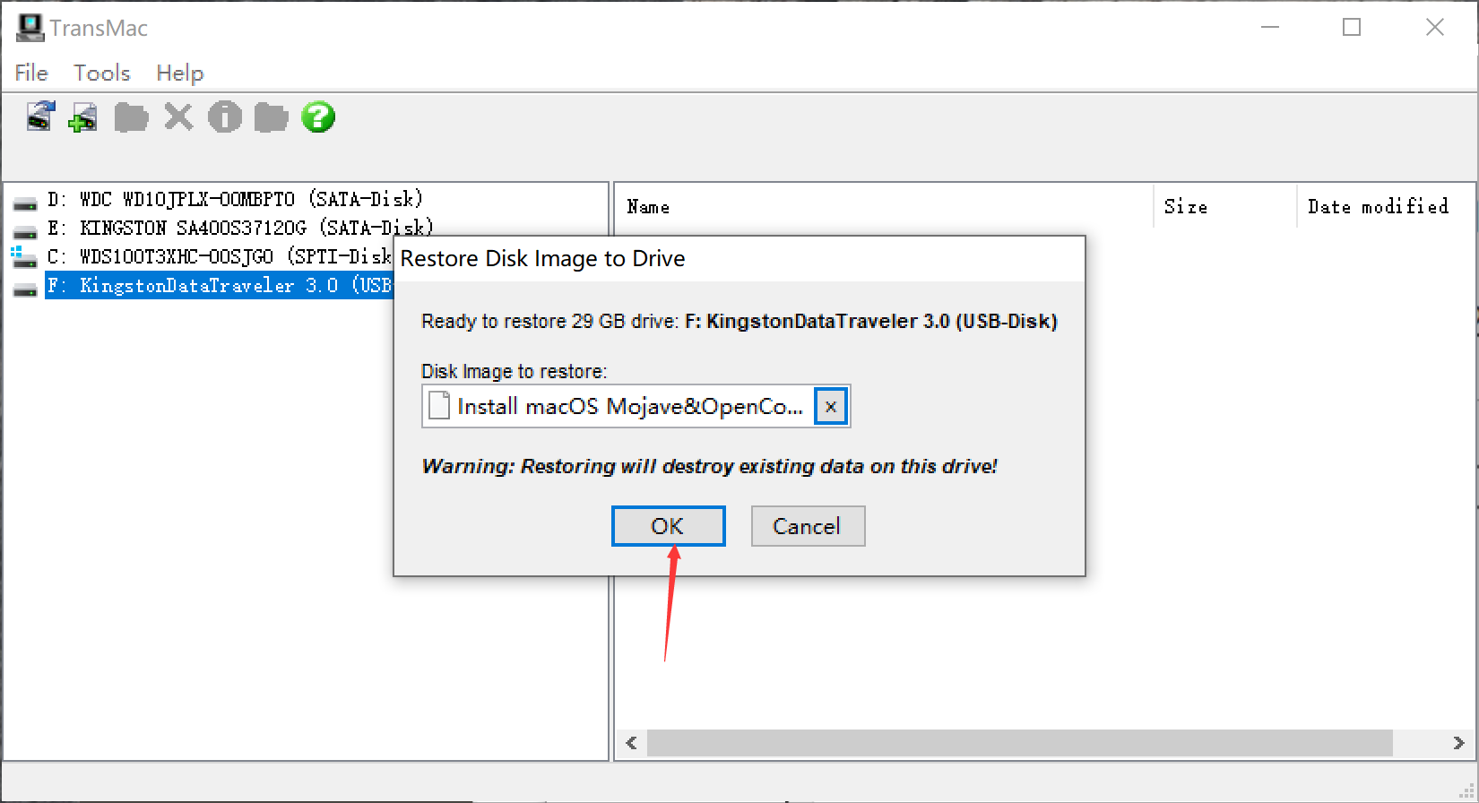Sort by Date modified column
Image resolution: width=1479 pixels, height=803 pixels.
[x=1386, y=207]
